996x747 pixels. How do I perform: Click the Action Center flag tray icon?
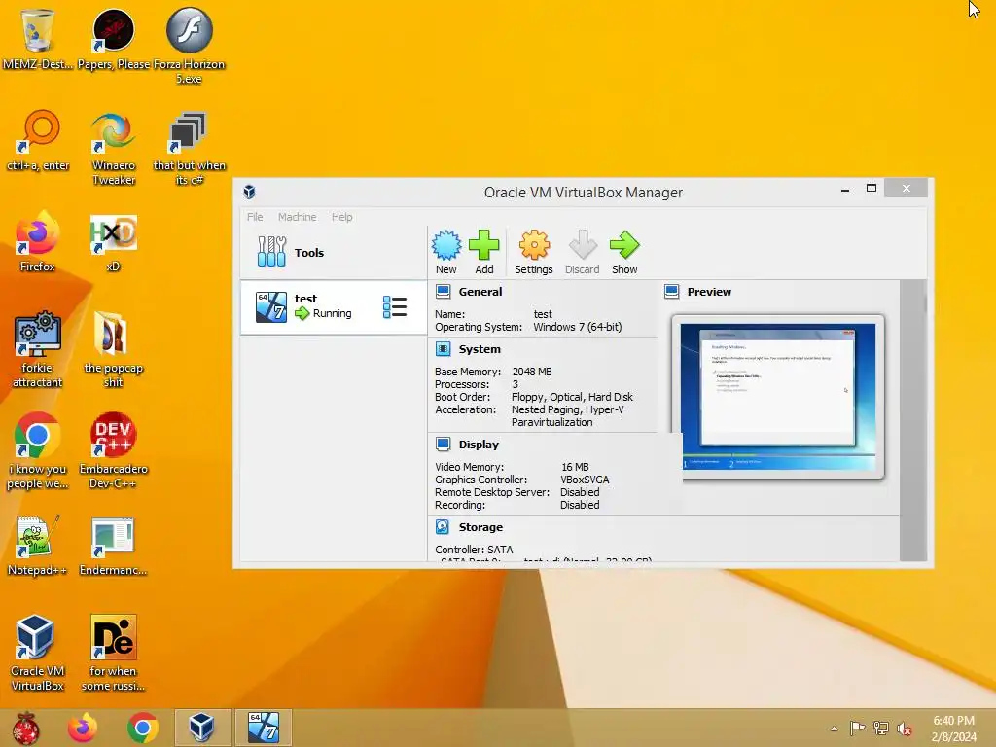tap(858, 729)
